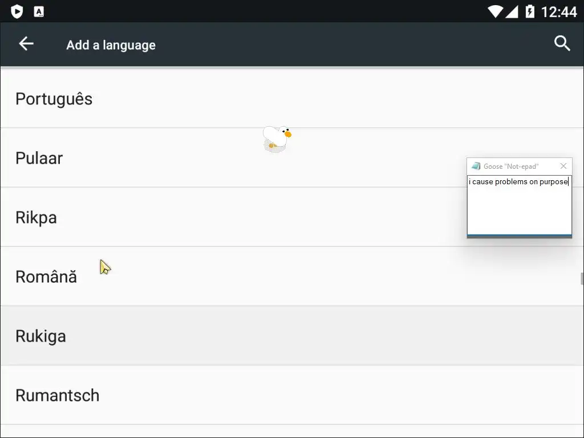Click the Add a language title
This screenshot has width=584, height=438.
(111, 45)
